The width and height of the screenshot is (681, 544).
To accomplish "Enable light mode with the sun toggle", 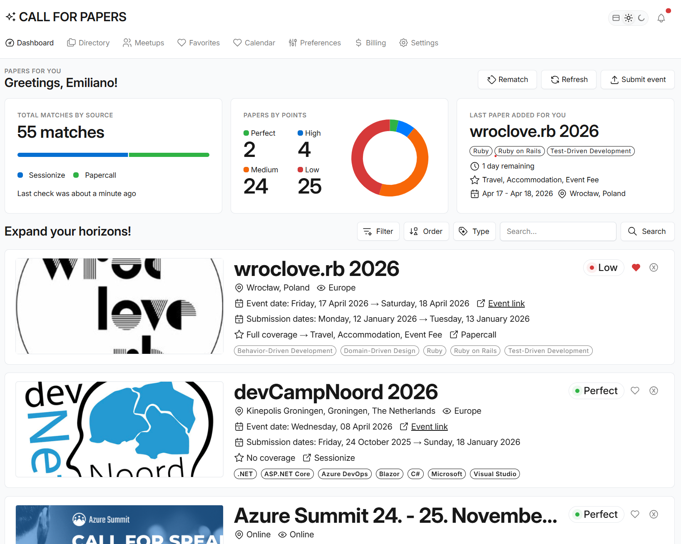I will 628,18.
